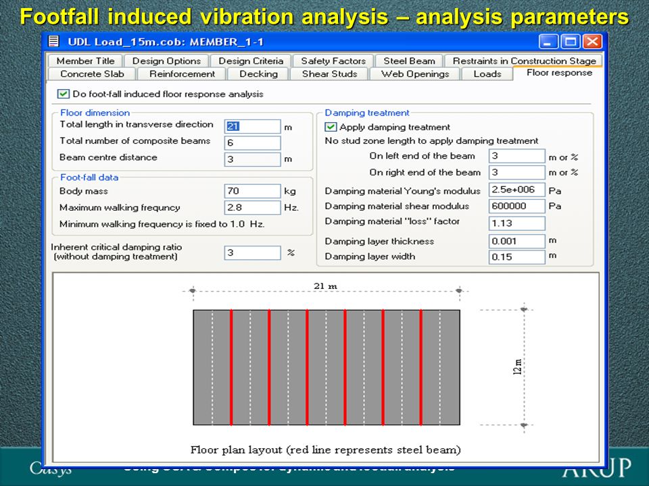649x486 pixels.
Task: Click the "Floor dimension" group heading
Action: click(95, 113)
